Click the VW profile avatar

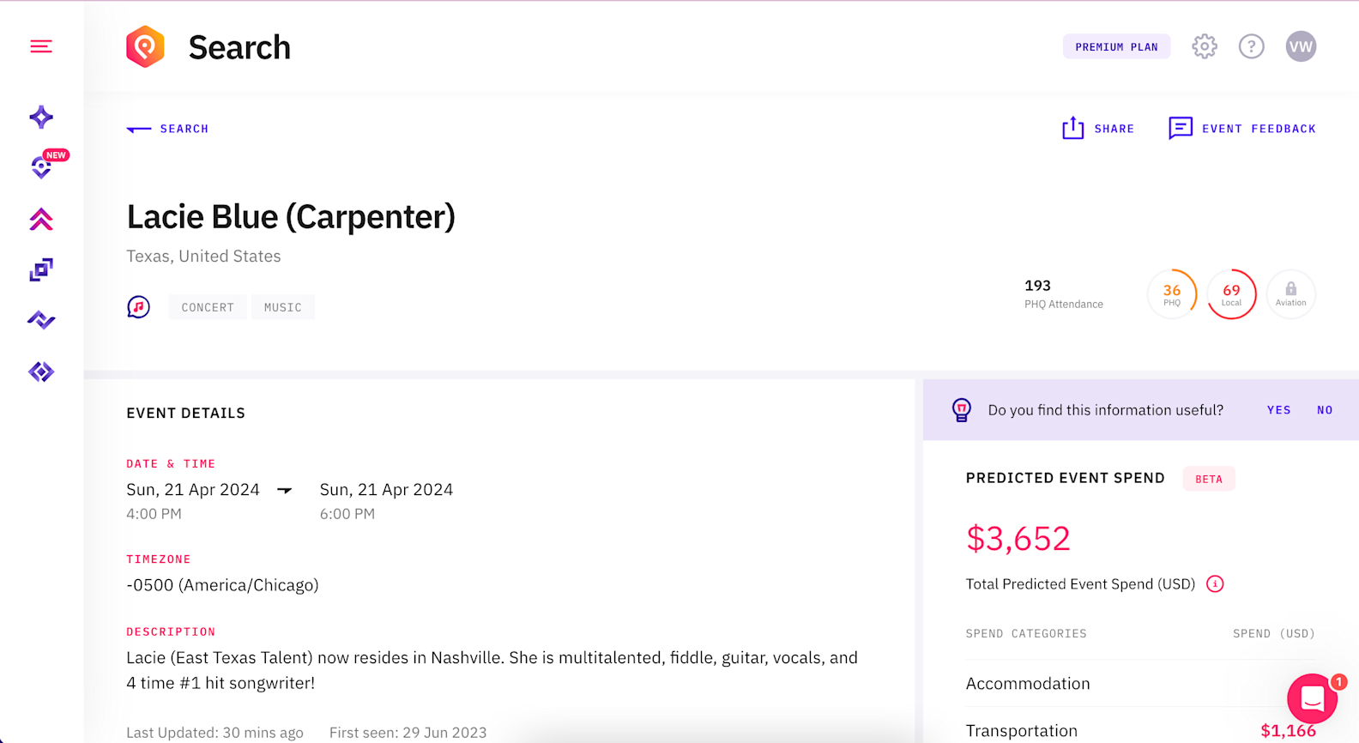click(1301, 46)
